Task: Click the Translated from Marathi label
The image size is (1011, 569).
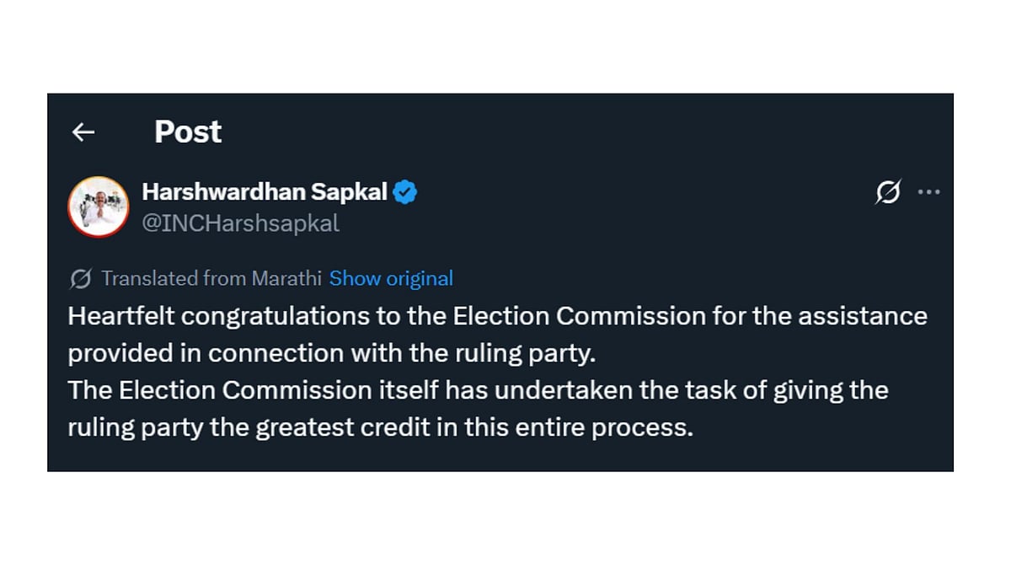Action: click(x=211, y=278)
